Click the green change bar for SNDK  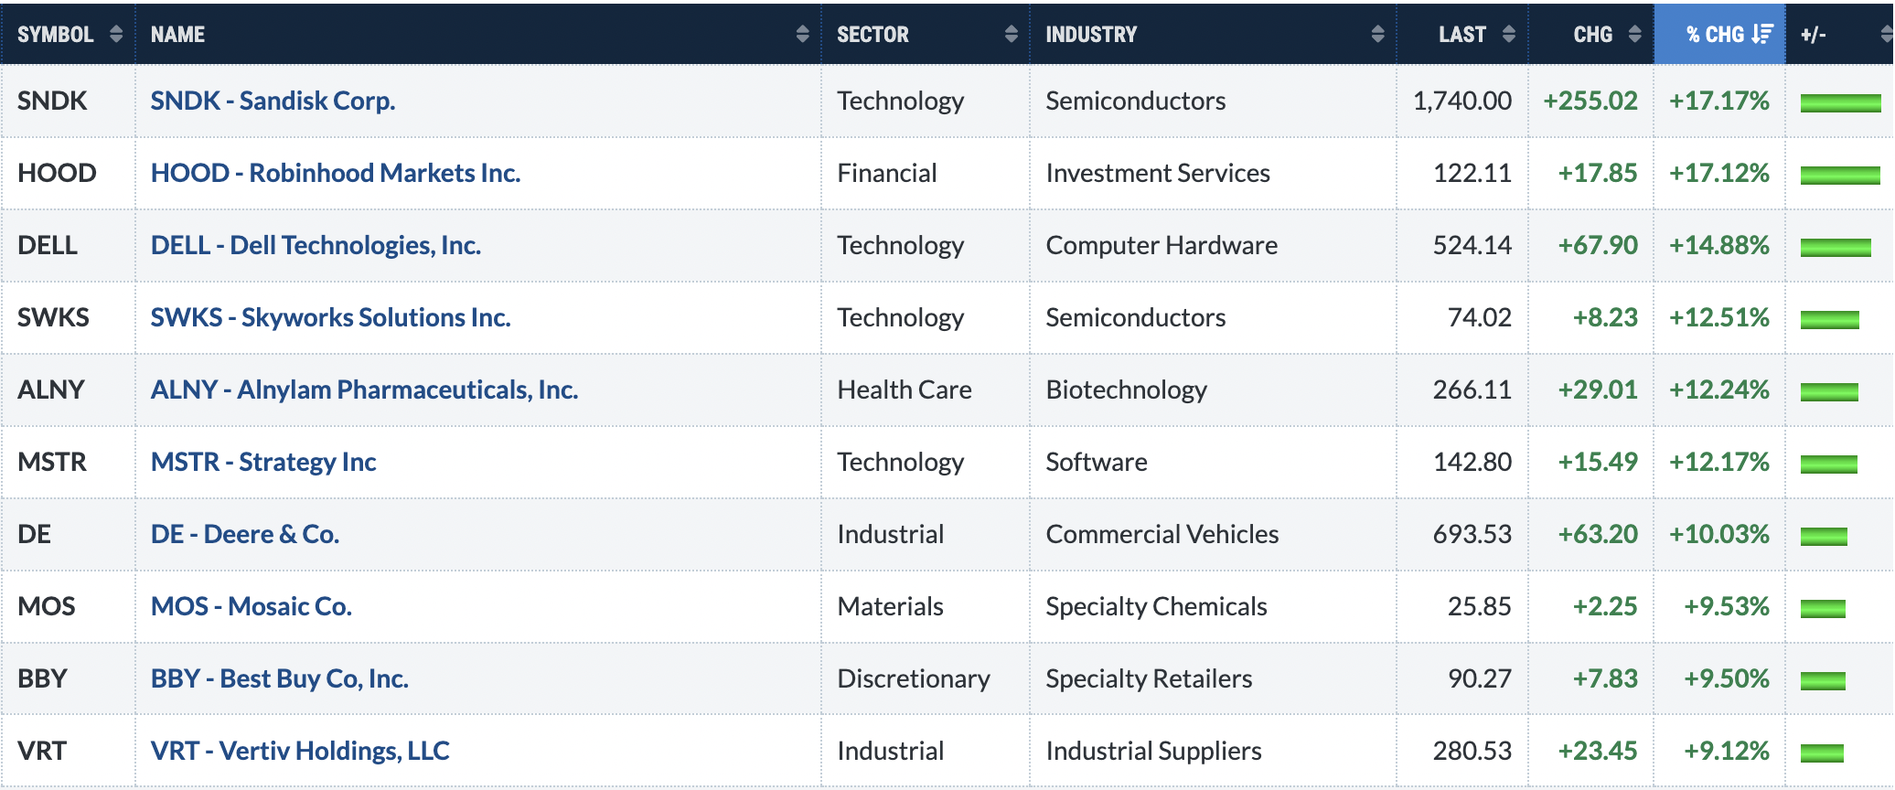(1840, 102)
